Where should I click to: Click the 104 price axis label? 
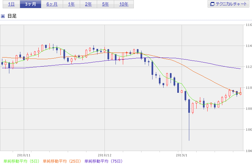249,151
